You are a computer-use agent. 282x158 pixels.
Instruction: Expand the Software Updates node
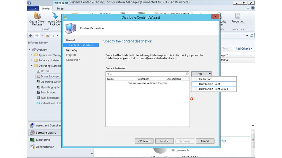31,60
